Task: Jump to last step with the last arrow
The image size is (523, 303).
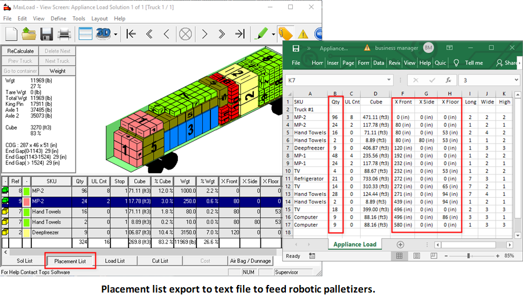Action: click(239, 34)
